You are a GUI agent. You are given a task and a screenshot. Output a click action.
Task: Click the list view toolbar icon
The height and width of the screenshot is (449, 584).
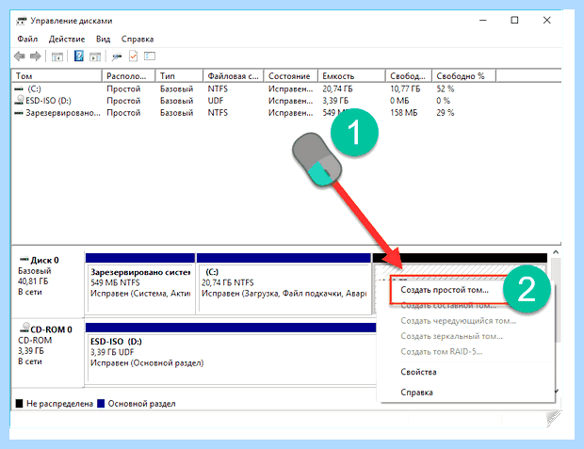[x=150, y=56]
